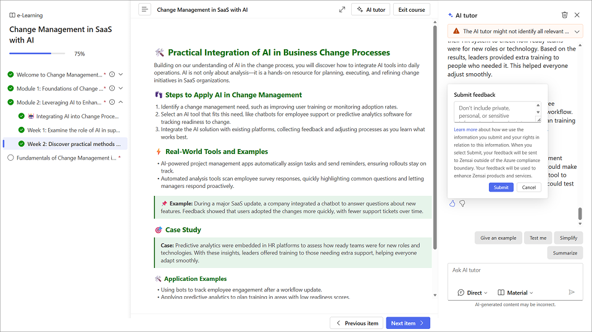Open the Learn more link

click(465, 129)
